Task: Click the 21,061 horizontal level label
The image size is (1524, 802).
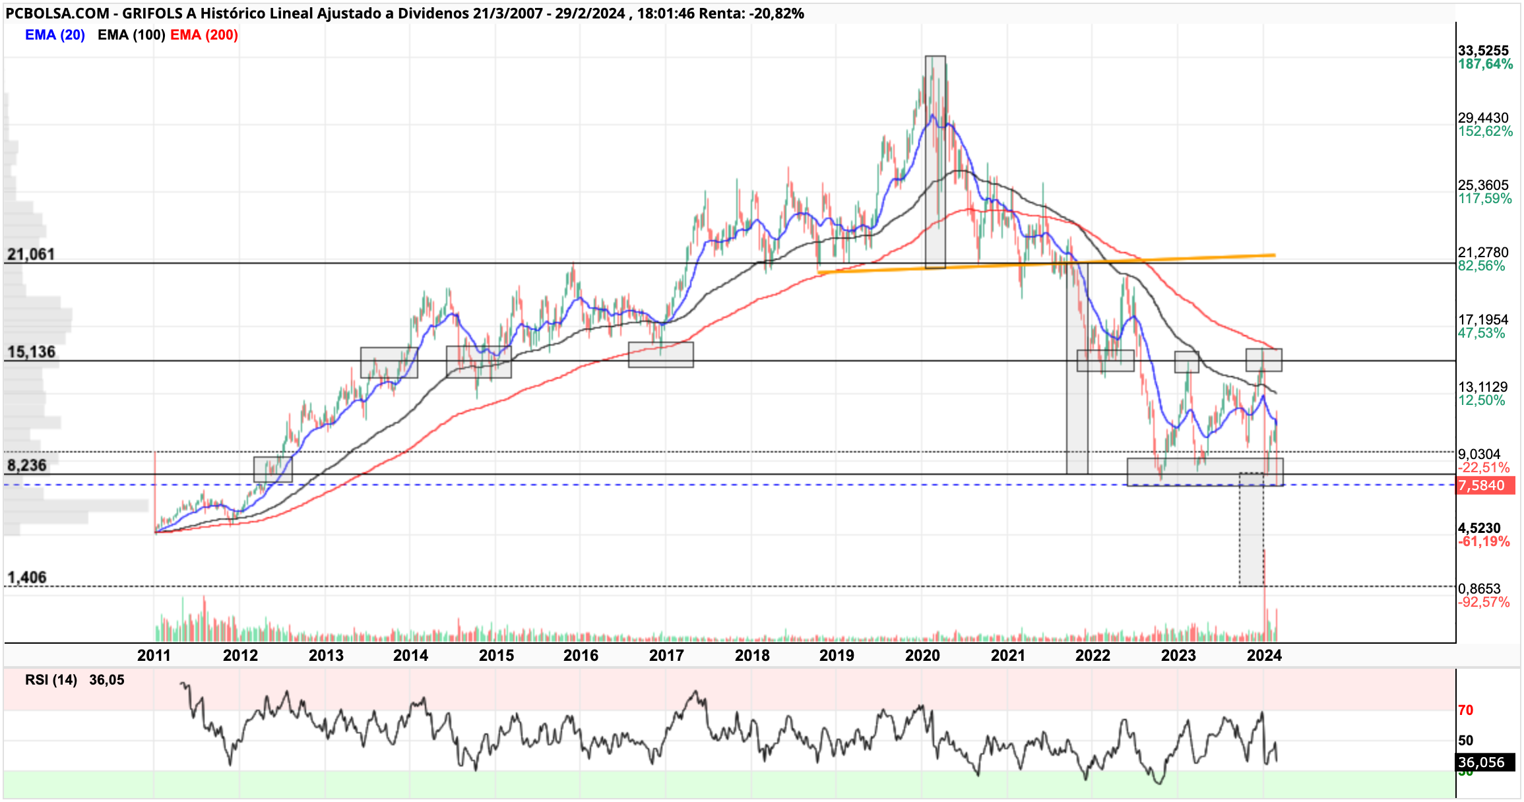Action: [x=31, y=254]
